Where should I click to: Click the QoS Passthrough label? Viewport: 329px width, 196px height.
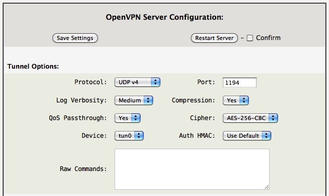point(78,118)
